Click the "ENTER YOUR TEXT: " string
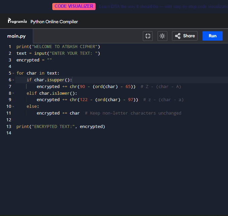 (72, 53)
